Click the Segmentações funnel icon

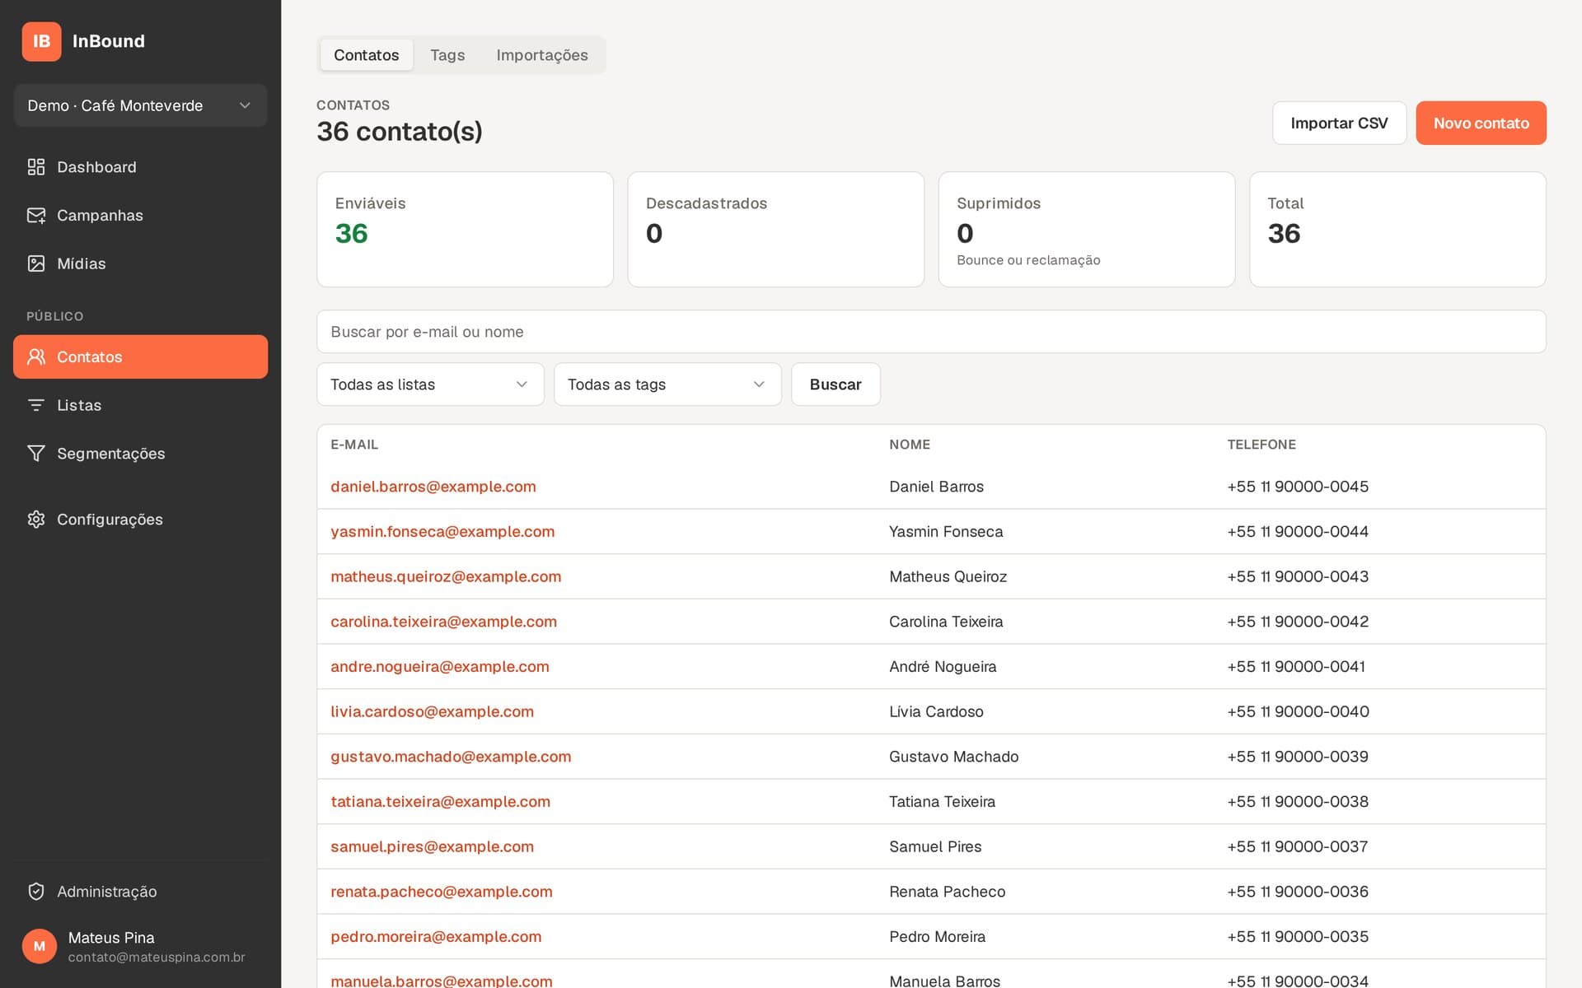point(36,454)
